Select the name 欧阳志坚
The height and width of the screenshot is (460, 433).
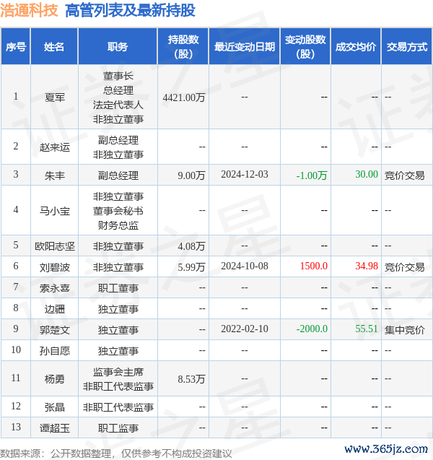(x=55, y=246)
